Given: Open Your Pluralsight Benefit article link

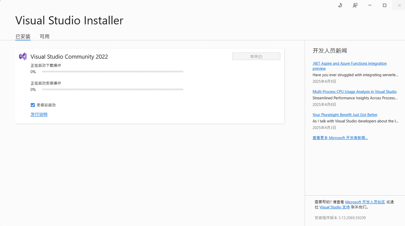Looking at the screenshot, I should pyautogui.click(x=345, y=115).
